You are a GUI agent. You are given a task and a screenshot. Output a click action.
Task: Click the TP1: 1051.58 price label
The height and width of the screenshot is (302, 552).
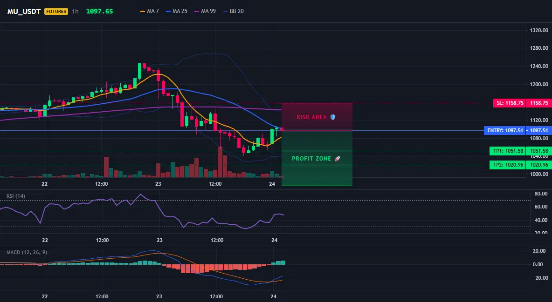[x=508, y=151]
